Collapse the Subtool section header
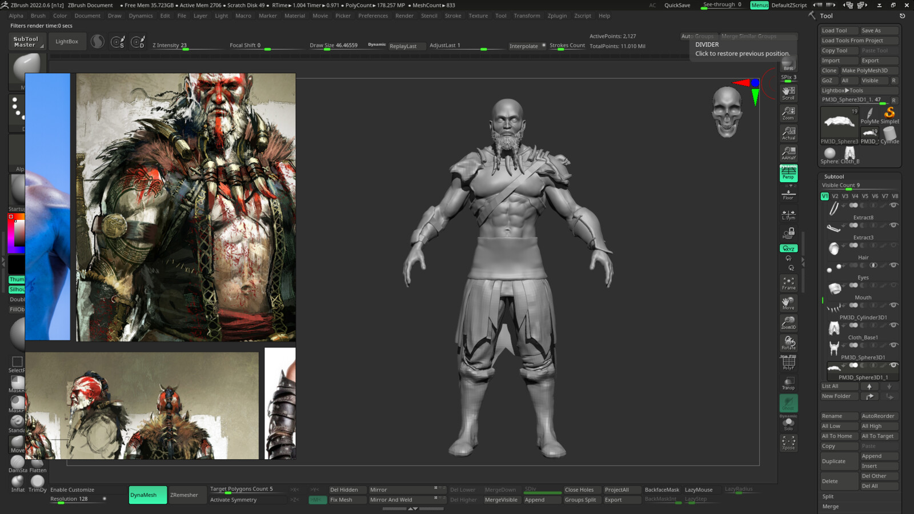 coord(834,176)
